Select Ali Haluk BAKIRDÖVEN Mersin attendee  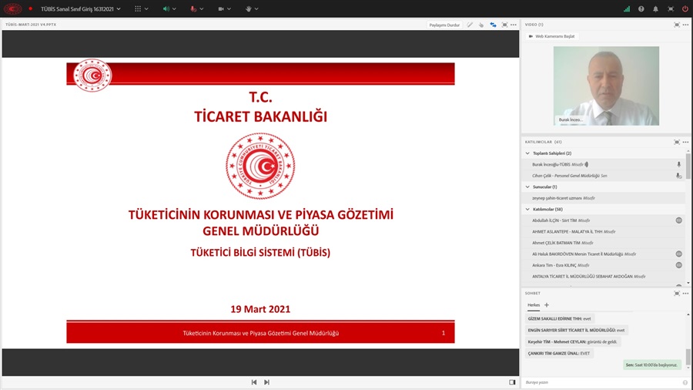pos(604,254)
